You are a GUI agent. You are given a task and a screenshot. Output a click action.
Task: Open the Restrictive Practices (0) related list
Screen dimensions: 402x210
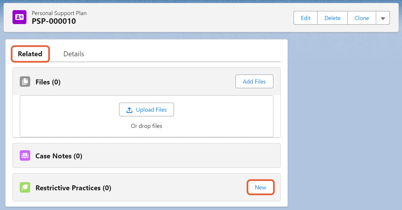[73, 188]
